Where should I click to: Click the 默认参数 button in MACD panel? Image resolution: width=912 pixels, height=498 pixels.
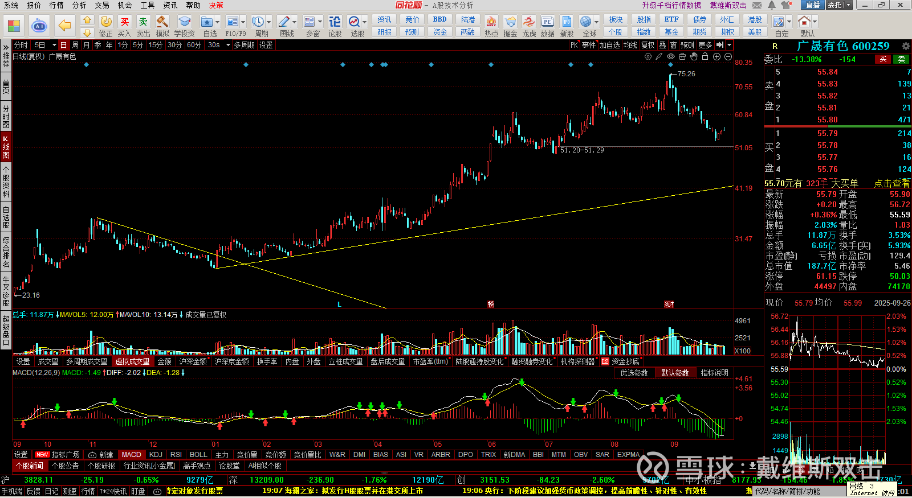coord(675,373)
